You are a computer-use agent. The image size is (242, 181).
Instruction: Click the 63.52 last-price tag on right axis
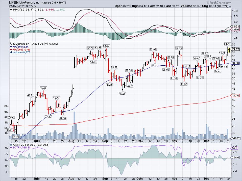coord(235,49)
